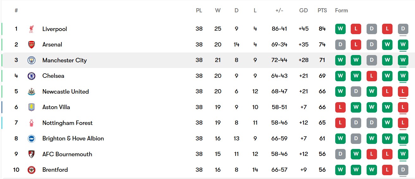Click the Liverpool club crest icon
This screenshot has width=415, height=179.
click(x=31, y=29)
